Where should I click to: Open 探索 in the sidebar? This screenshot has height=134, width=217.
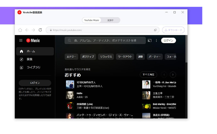[35, 60]
